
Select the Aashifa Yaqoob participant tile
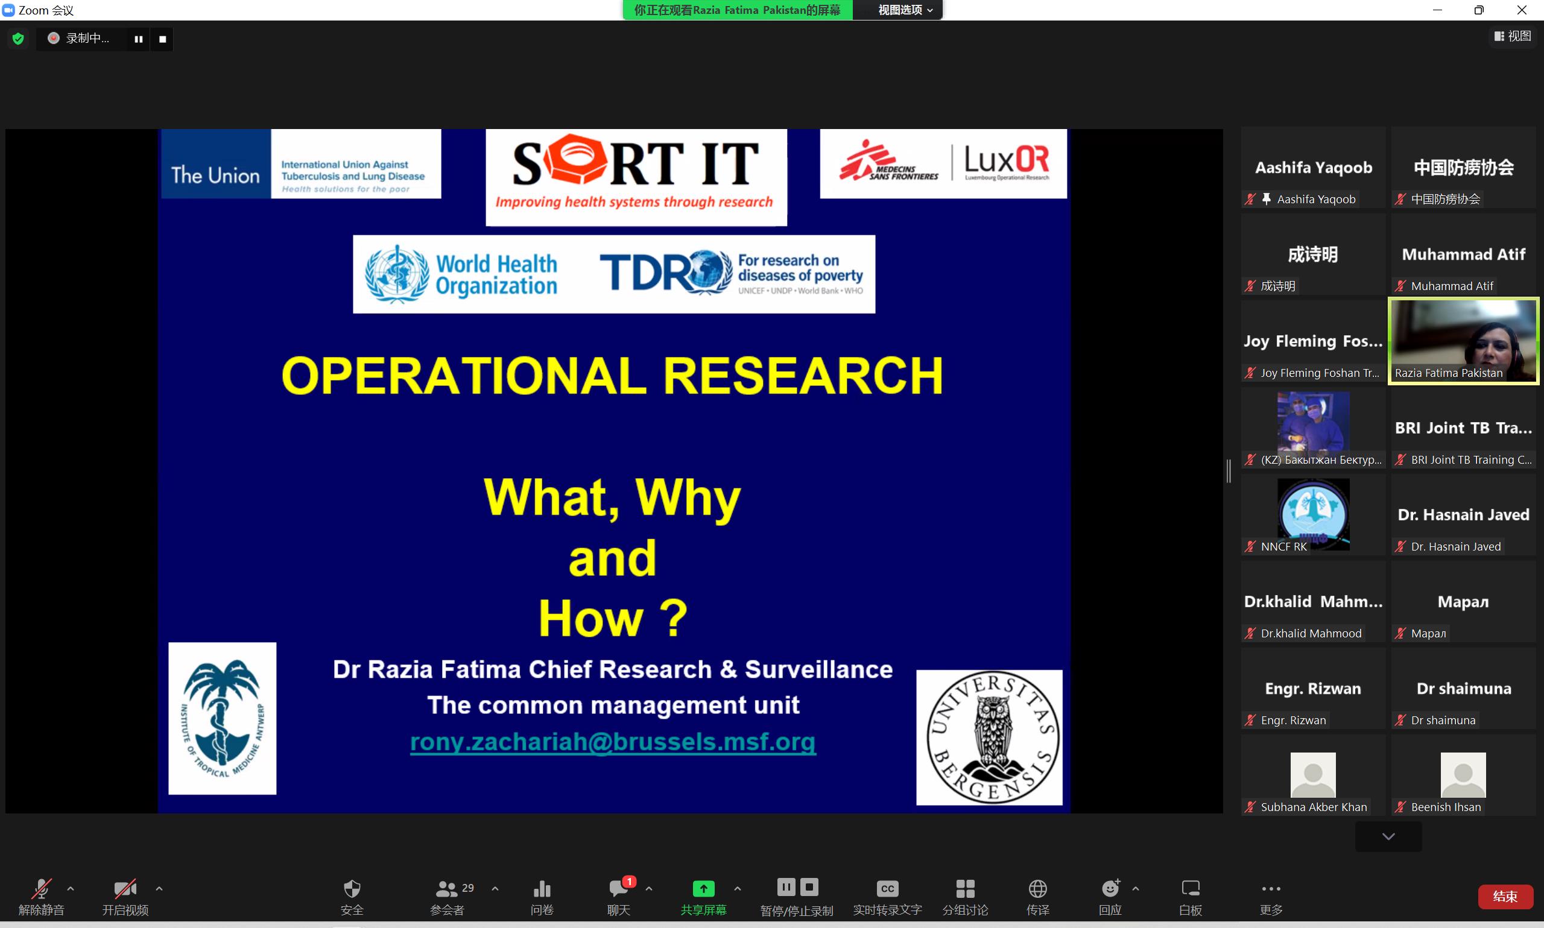coord(1313,168)
